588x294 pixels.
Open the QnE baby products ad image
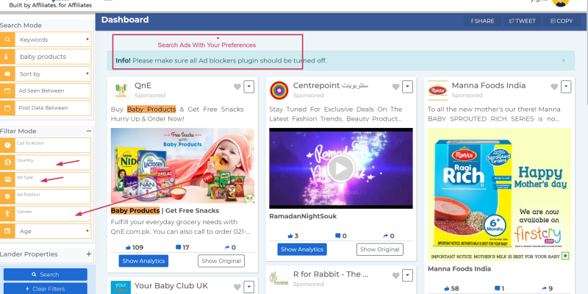(182, 165)
